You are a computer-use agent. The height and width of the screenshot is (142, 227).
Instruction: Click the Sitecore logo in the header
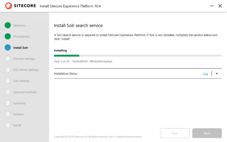click(21, 6)
